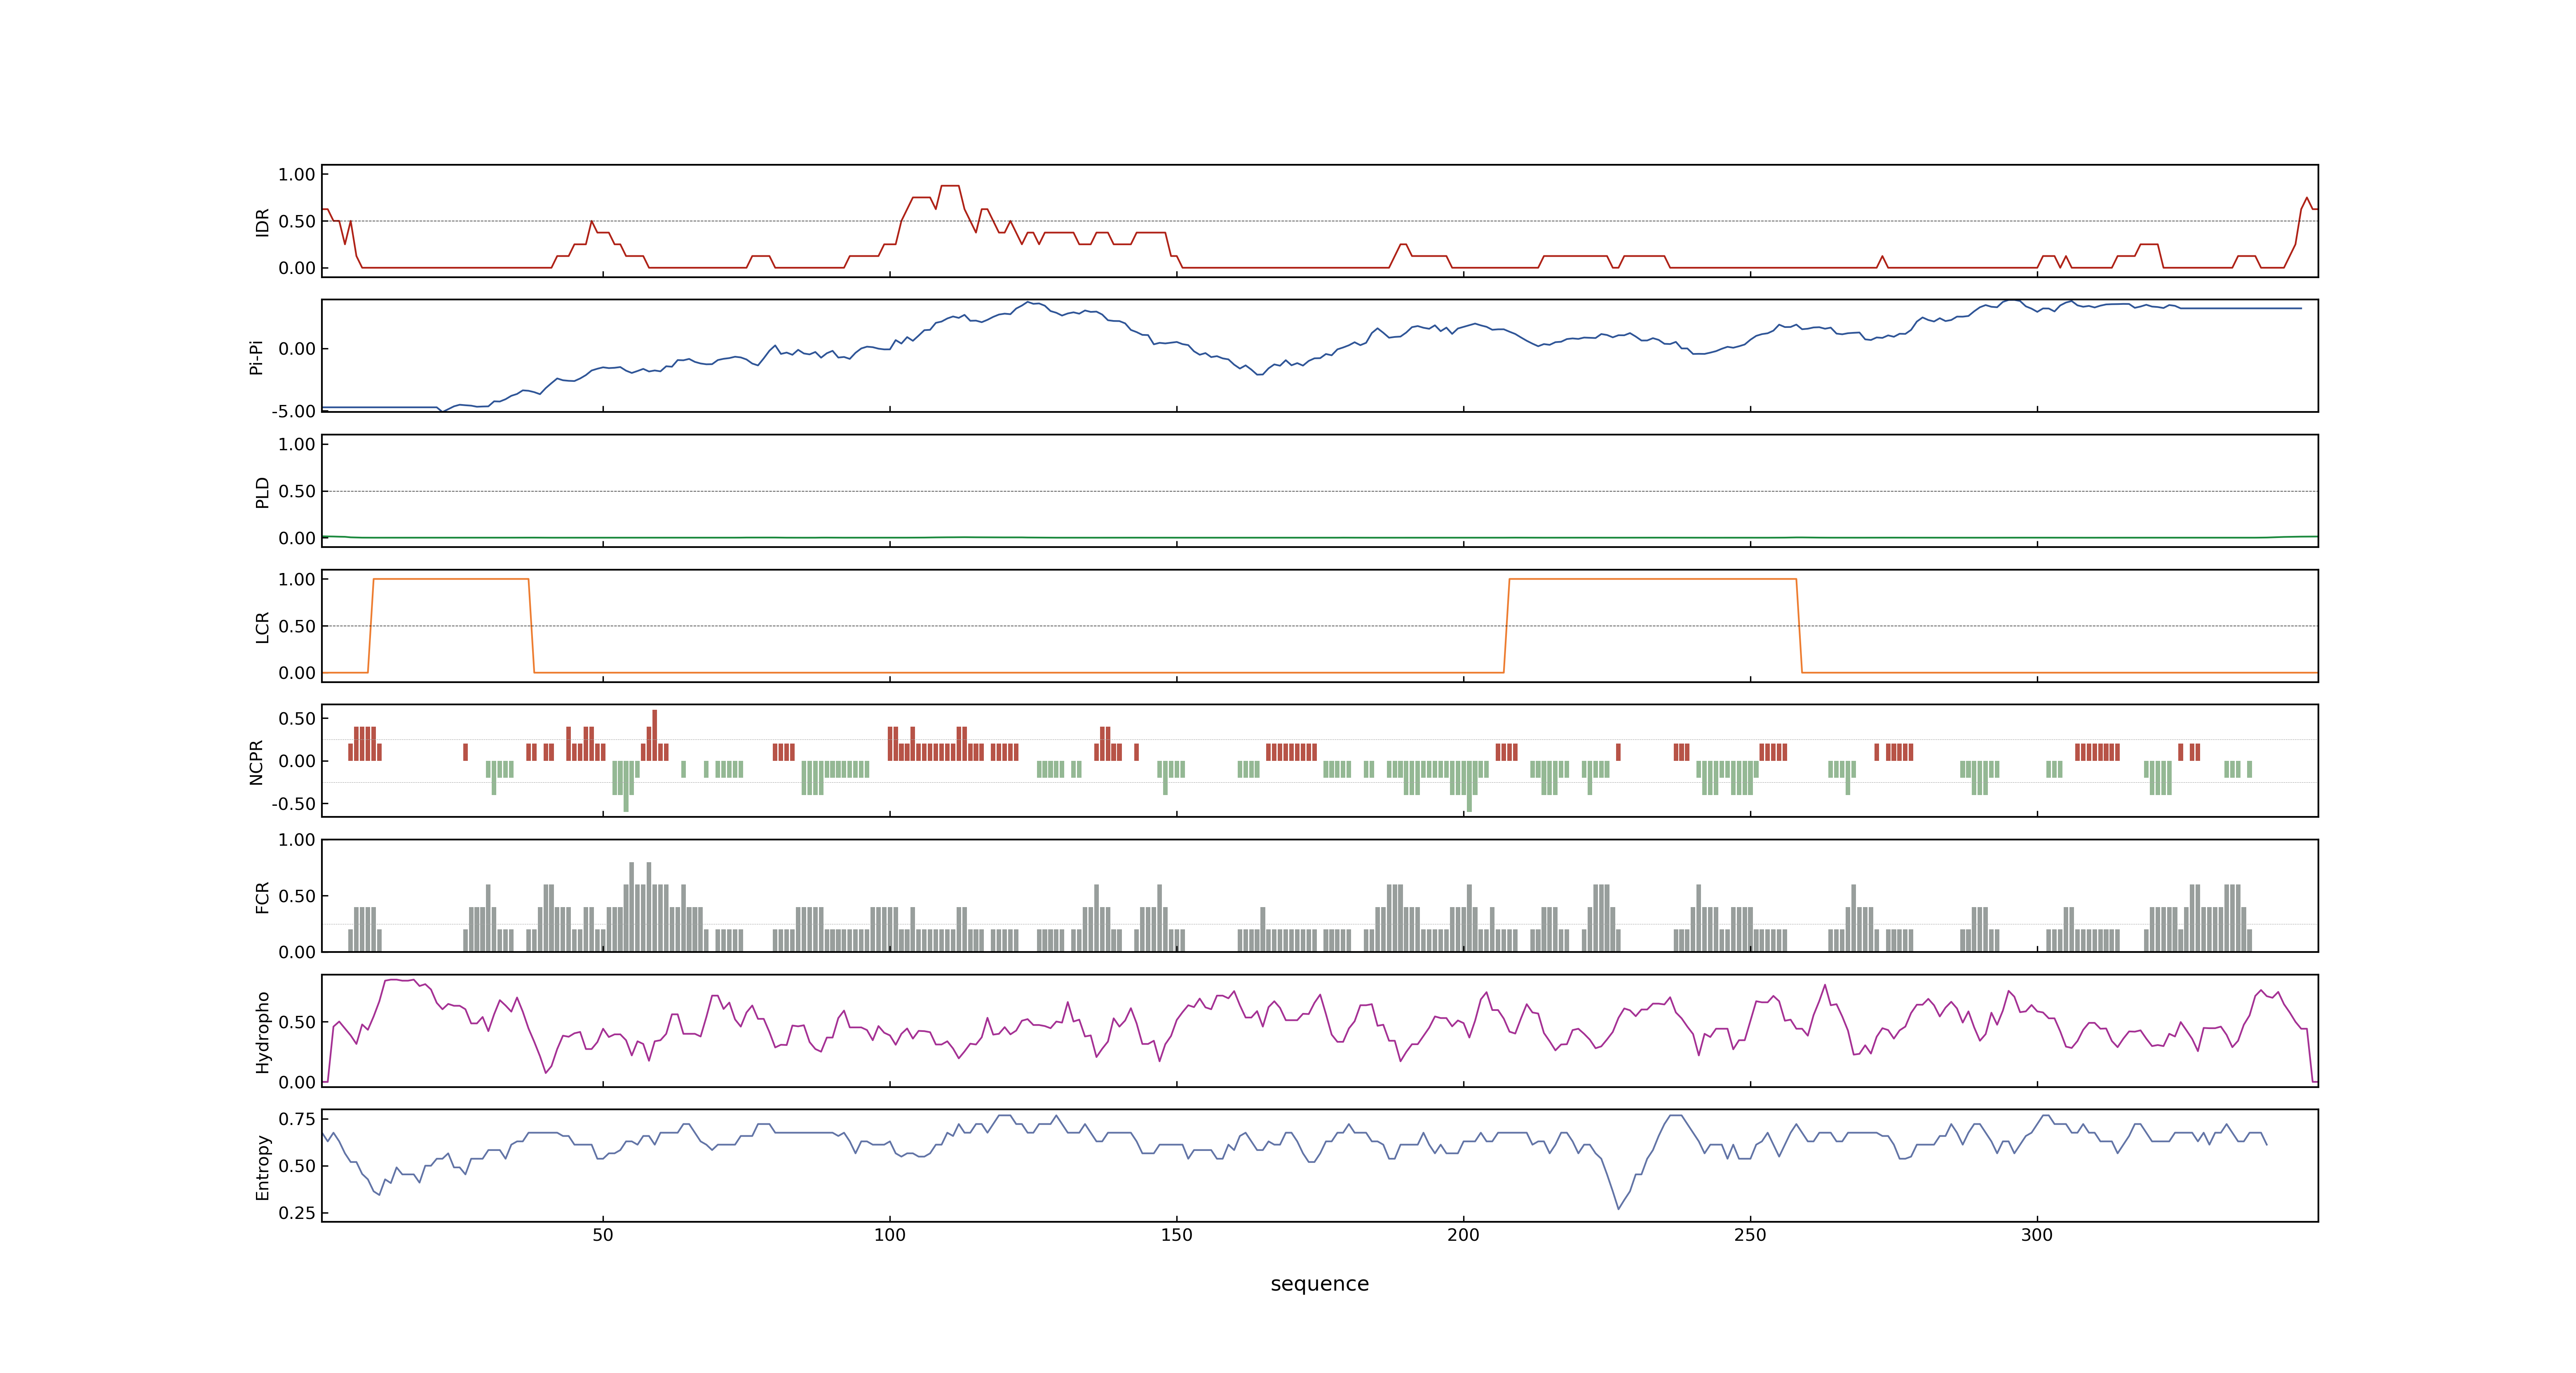Viewport: 2576px width, 1373px height.
Task: Click the 1.00 tick on PLD panel
Action: click(297, 444)
